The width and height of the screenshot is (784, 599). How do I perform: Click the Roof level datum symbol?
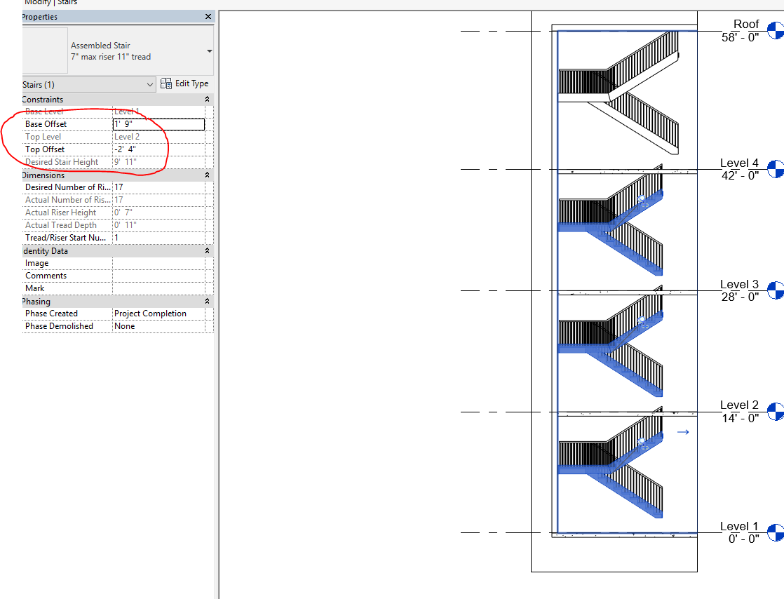point(774,30)
